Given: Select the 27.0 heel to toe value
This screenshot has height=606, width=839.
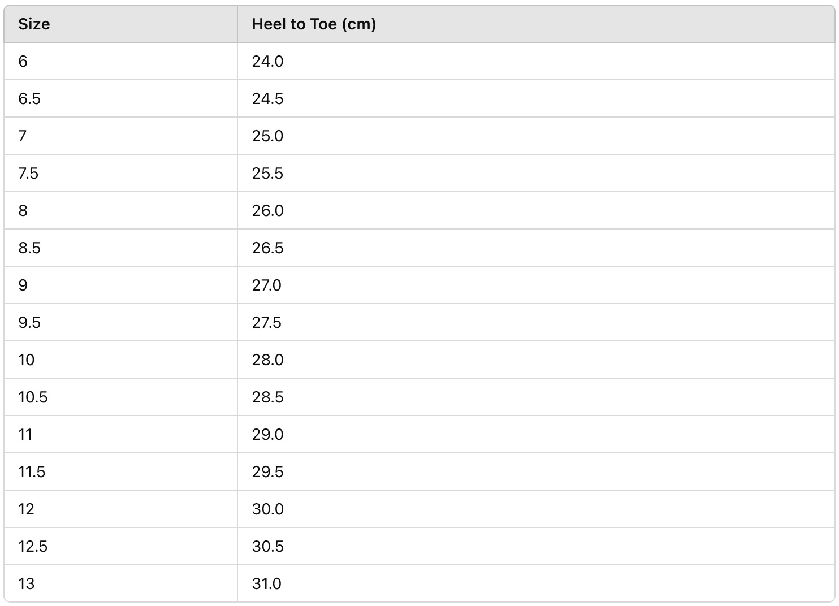Looking at the screenshot, I should pyautogui.click(x=266, y=285).
